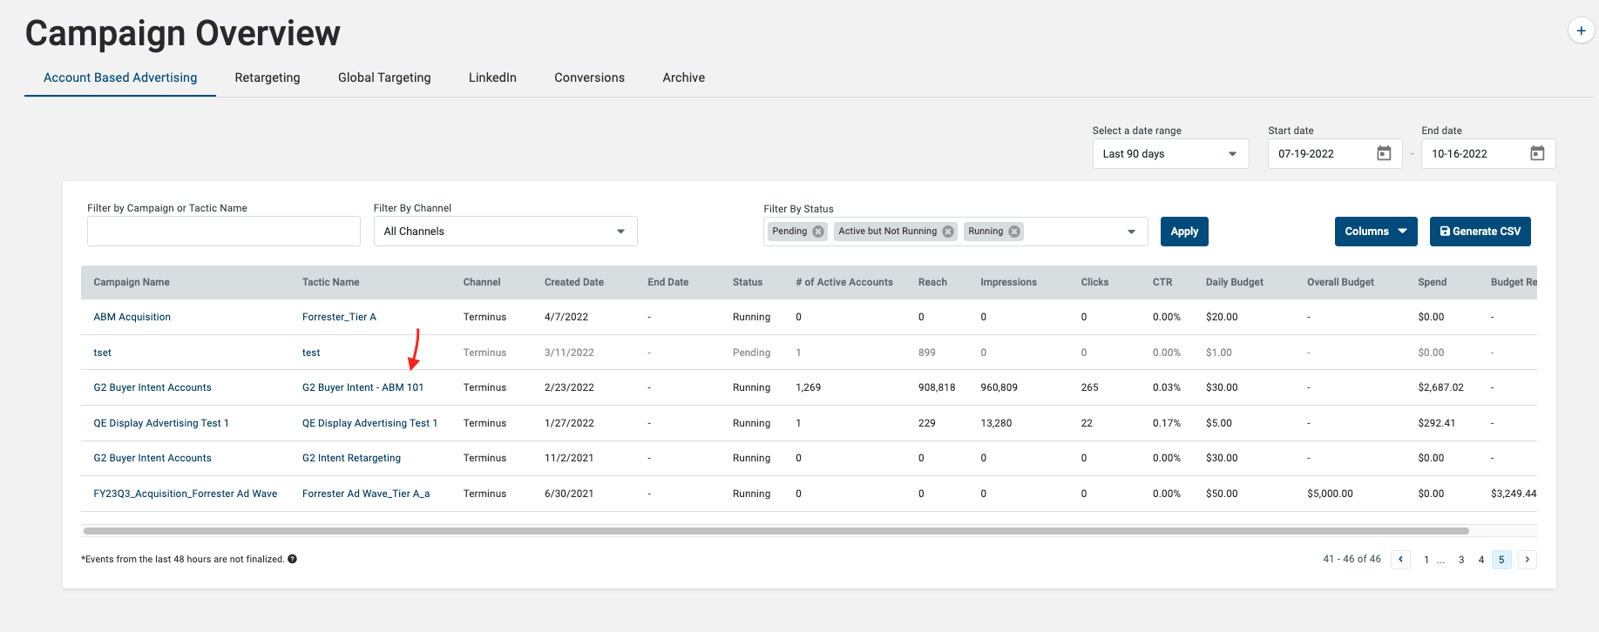This screenshot has width=1599, height=632.
Task: Go to page 4
Action: point(1481,560)
